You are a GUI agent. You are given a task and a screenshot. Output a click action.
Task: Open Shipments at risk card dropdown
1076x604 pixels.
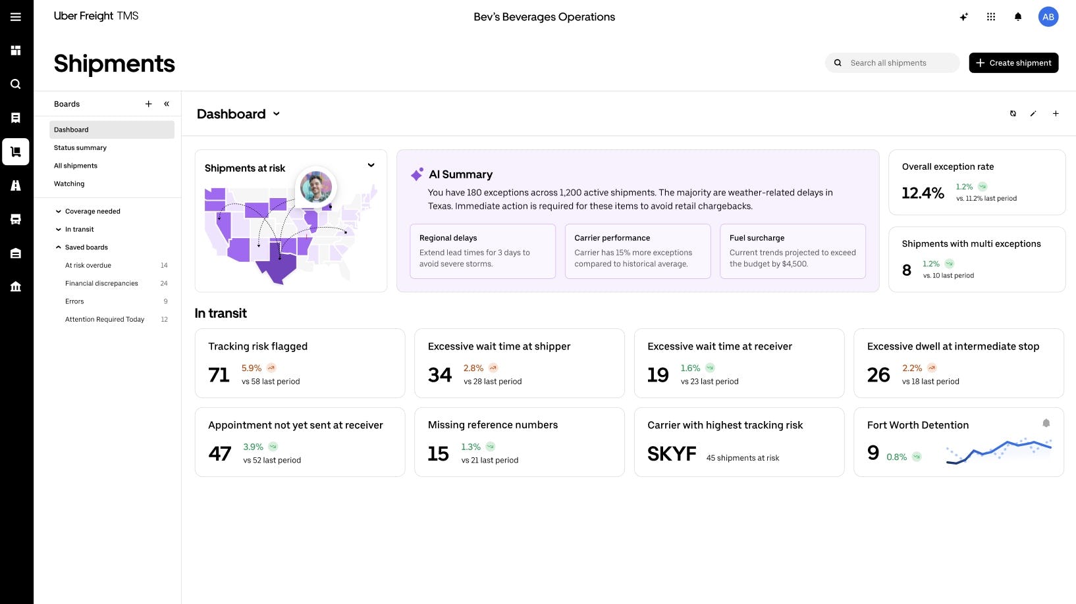371,165
